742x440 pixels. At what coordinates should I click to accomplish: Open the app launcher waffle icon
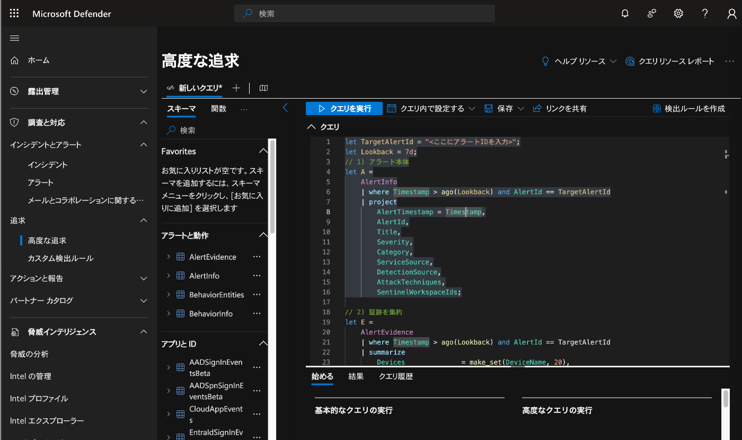(x=14, y=14)
